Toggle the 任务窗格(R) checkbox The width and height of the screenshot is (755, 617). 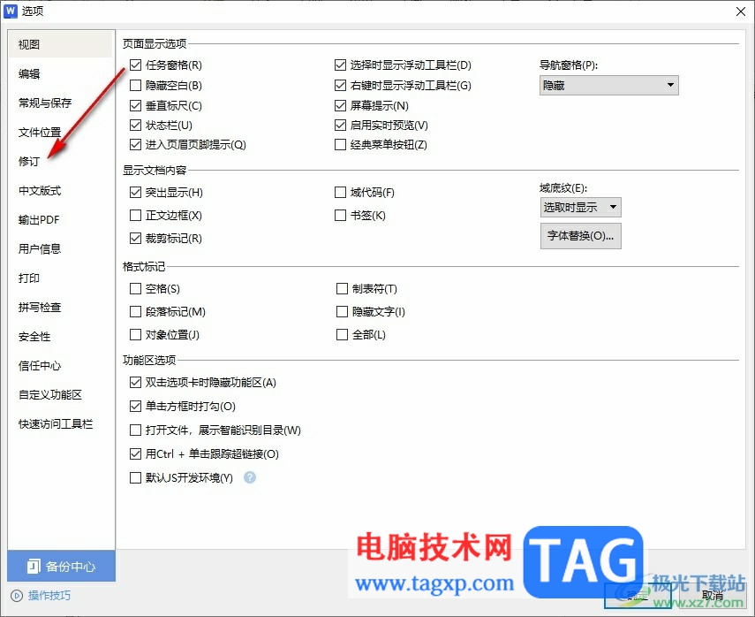(135, 65)
